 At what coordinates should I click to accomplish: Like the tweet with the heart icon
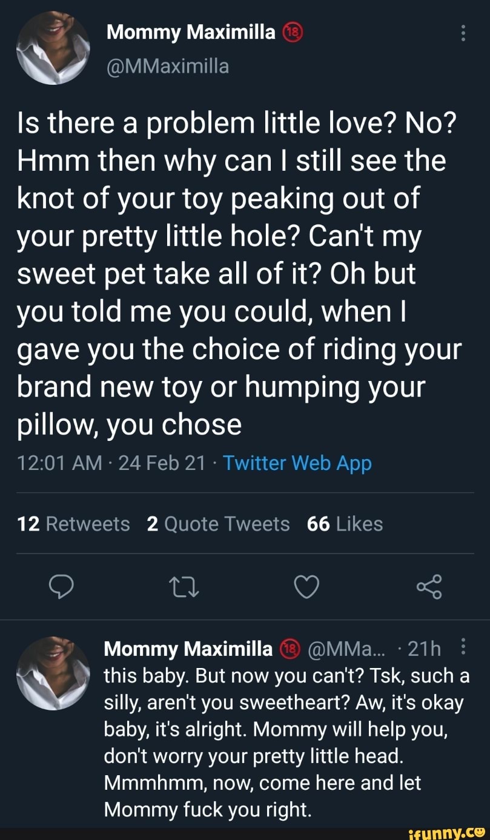pyautogui.click(x=306, y=586)
